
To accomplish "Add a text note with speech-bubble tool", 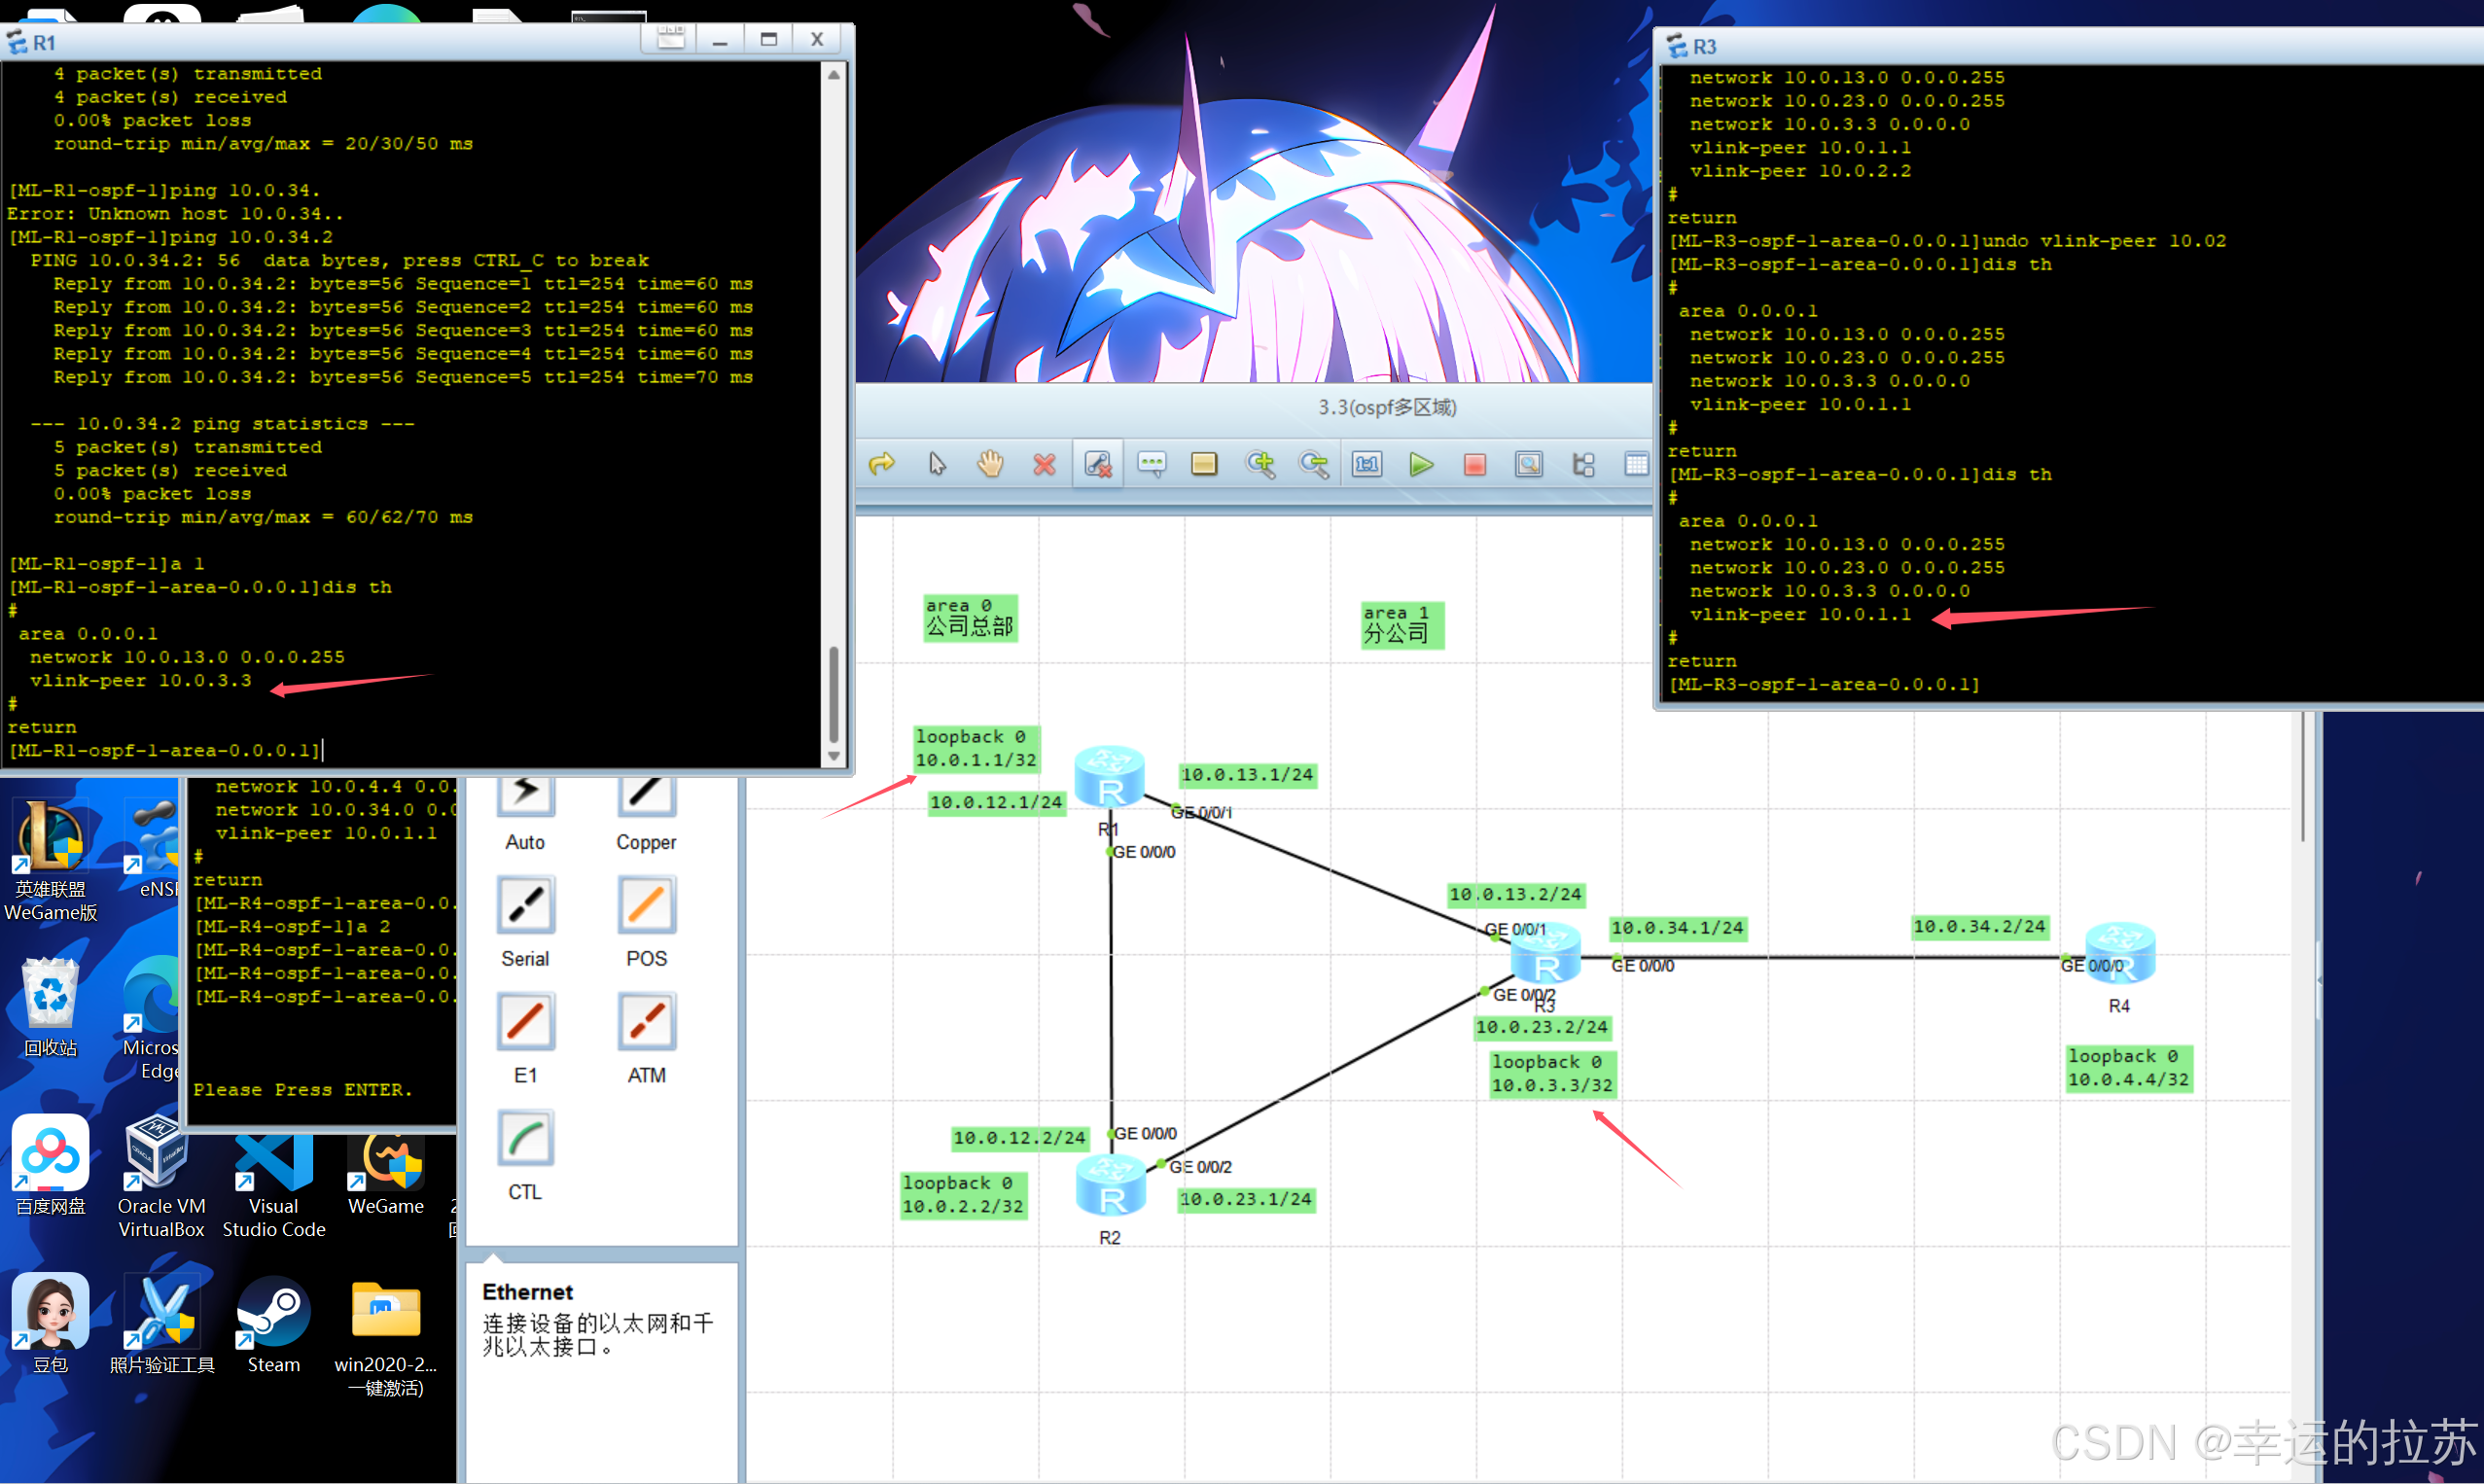I will click(x=1151, y=464).
